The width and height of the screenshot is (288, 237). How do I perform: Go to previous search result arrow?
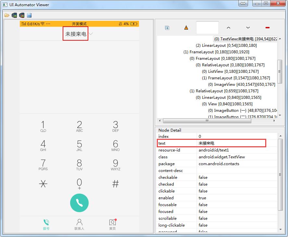click(x=228, y=28)
